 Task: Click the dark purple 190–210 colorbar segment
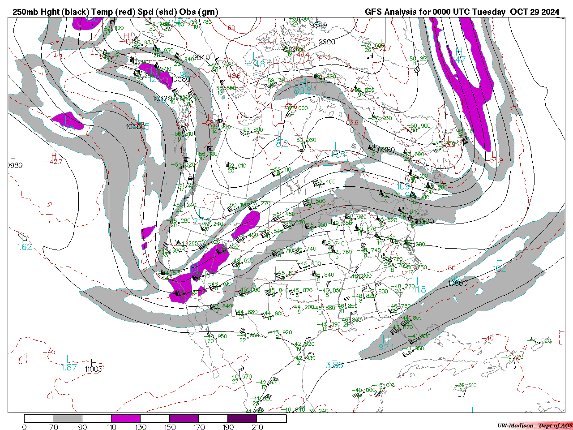(242, 418)
